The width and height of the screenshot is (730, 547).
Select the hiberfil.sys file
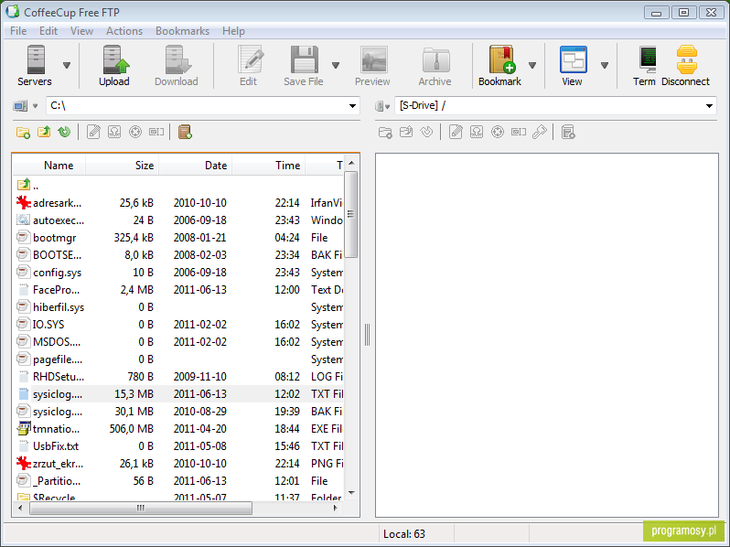point(178,307)
